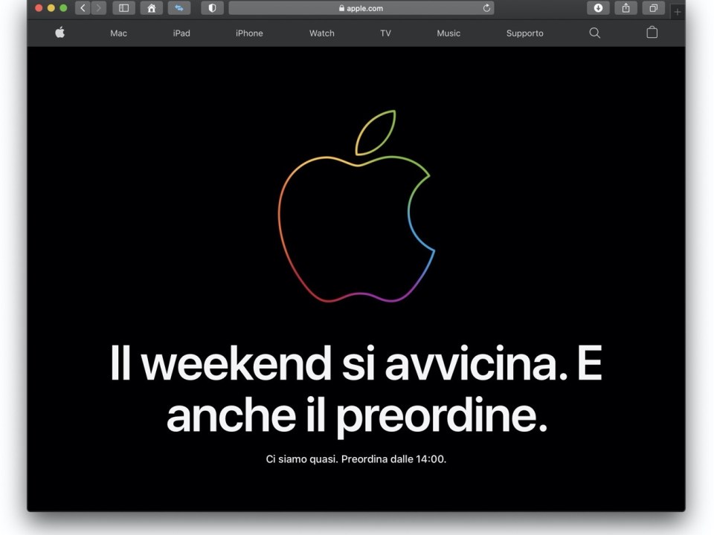Reload the apple.com page

[486, 7]
